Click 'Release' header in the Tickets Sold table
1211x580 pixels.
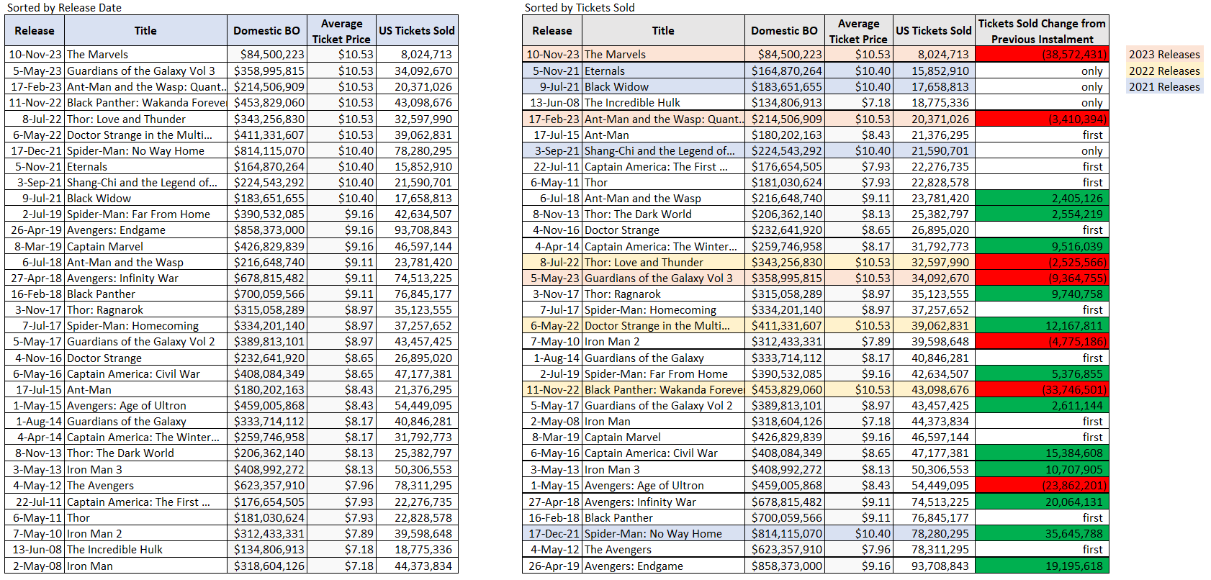[x=552, y=31]
